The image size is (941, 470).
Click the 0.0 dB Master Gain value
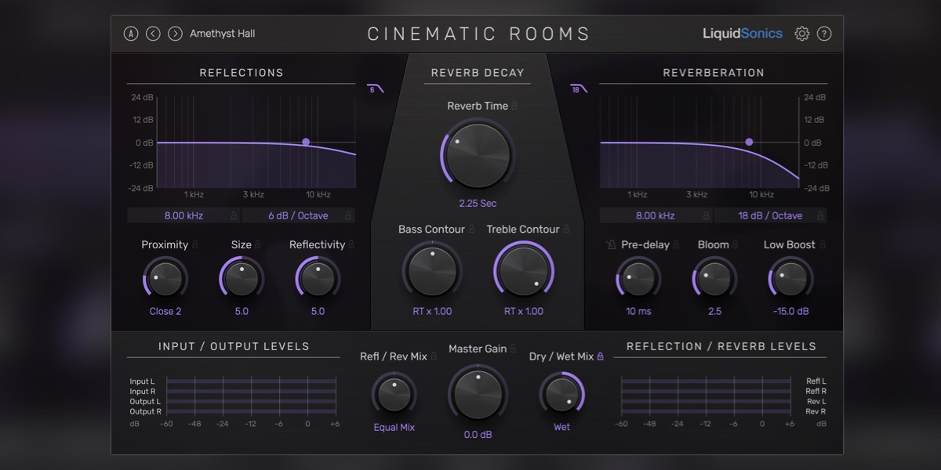tap(478, 435)
